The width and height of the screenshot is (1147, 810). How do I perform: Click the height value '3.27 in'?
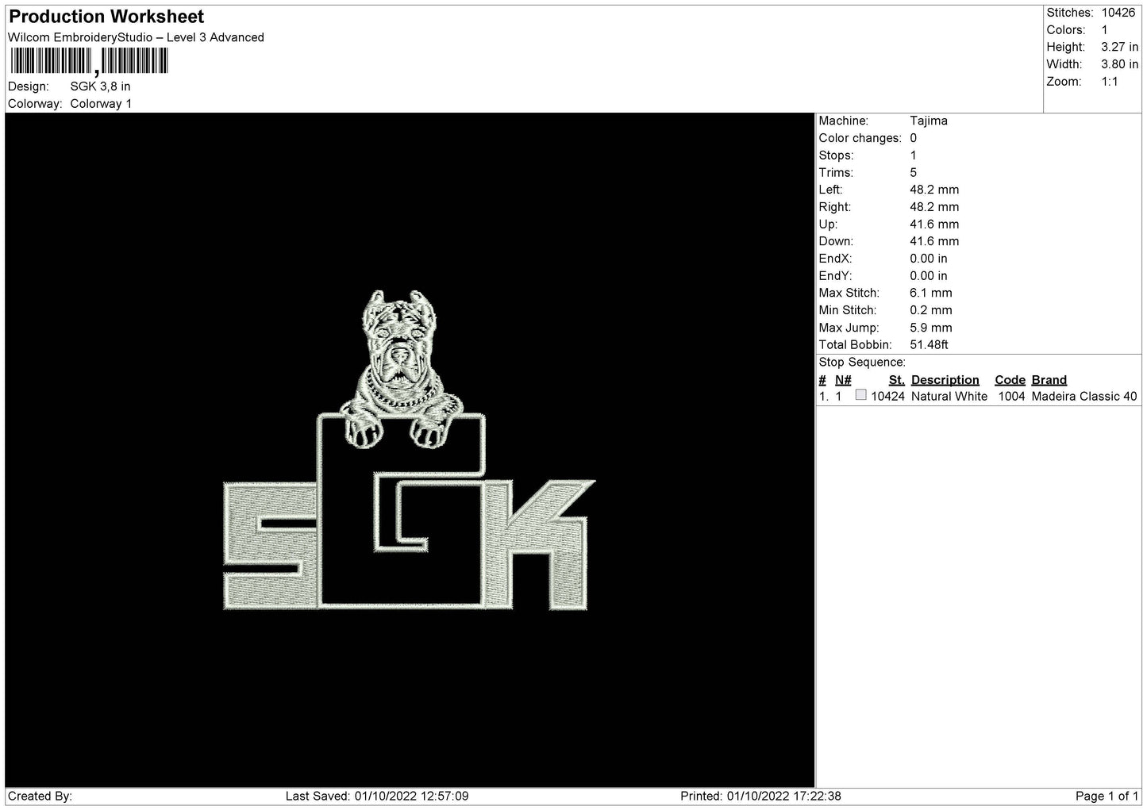[1119, 48]
